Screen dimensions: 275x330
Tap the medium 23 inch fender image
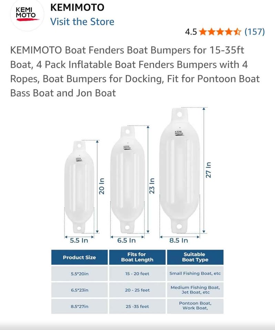[x=127, y=180]
